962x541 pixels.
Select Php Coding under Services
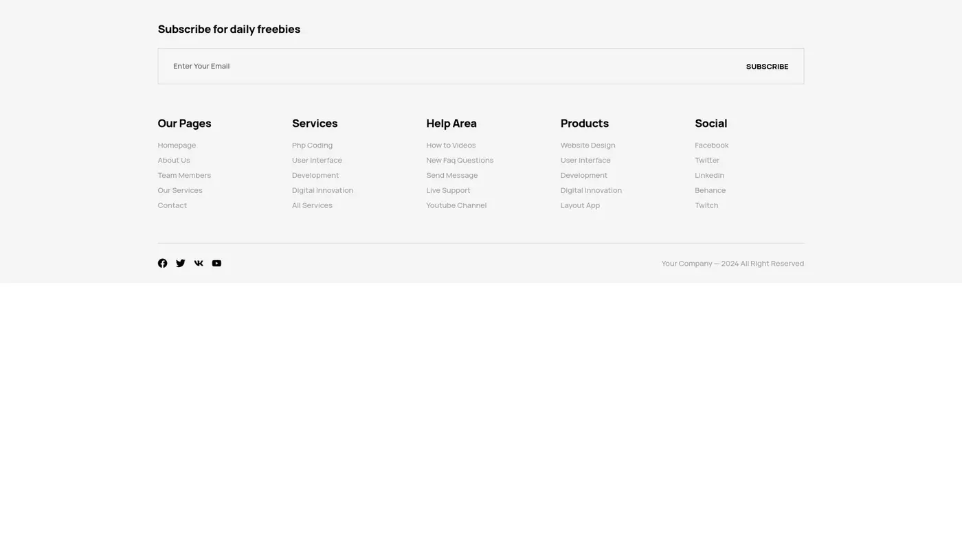coord(312,146)
